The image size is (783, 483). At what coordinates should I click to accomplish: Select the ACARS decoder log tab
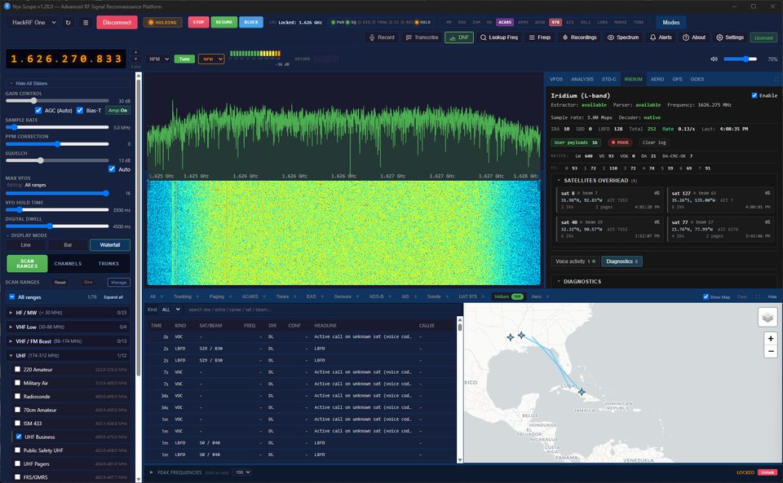pos(250,296)
